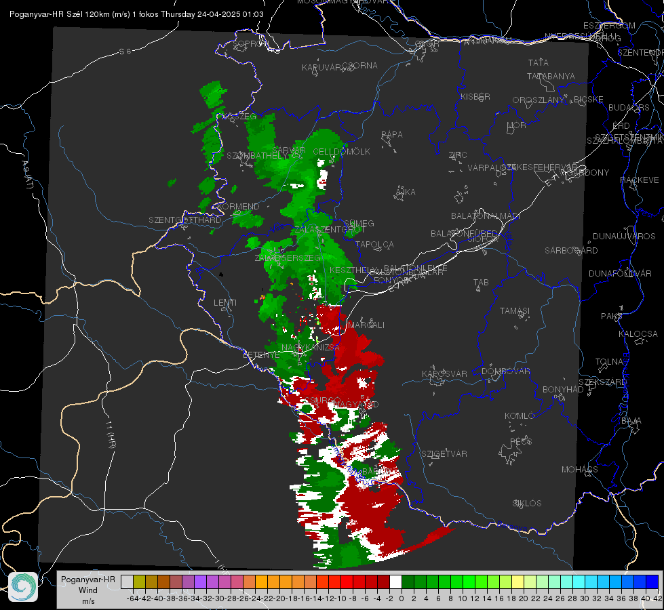Select the KÖRMEND label
This screenshot has width=664, height=610.
point(239,207)
